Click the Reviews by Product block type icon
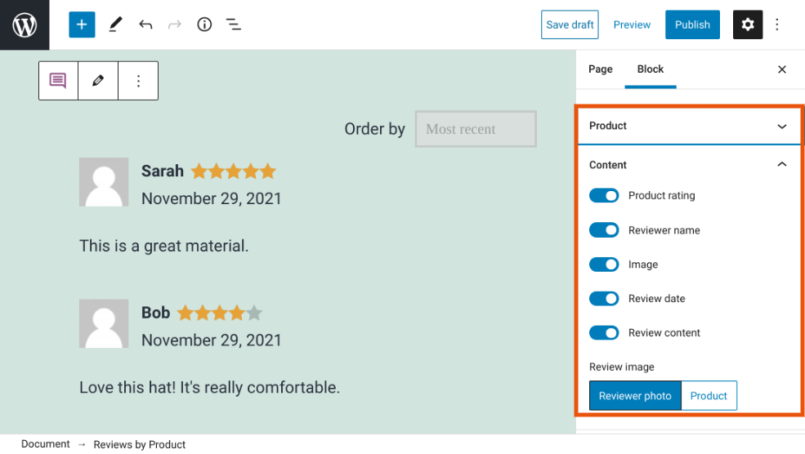Screen dimensions: 805x454 tap(58, 81)
